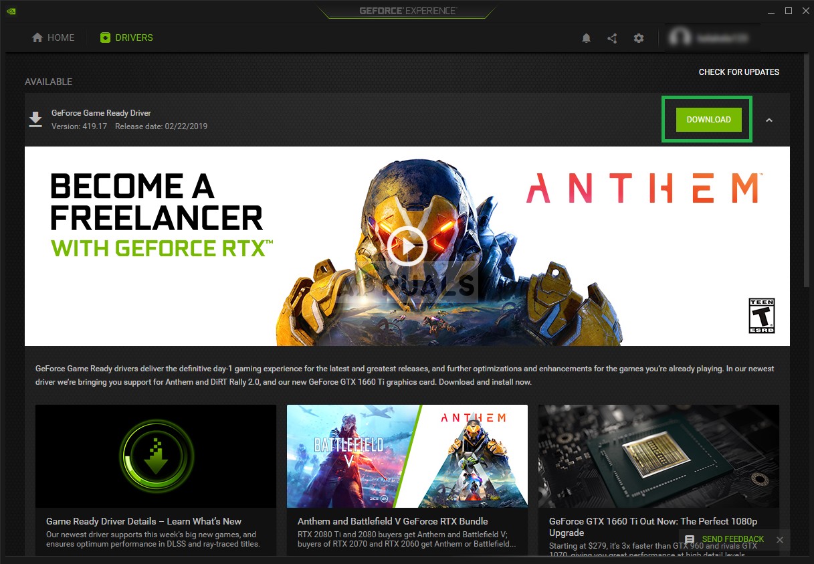Screen dimensions: 814x564
Task: Click 'Release date: 02/22/2019' text
Action: (161, 126)
